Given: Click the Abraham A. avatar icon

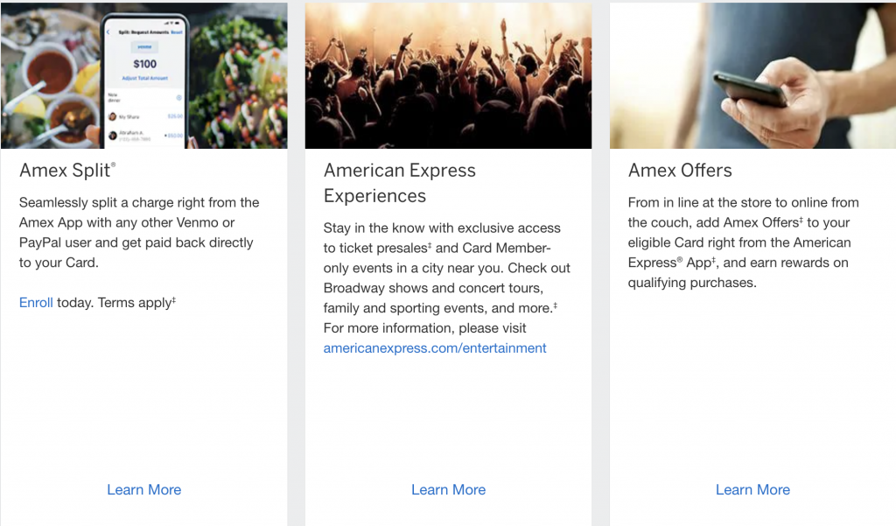Looking at the screenshot, I should point(112,135).
